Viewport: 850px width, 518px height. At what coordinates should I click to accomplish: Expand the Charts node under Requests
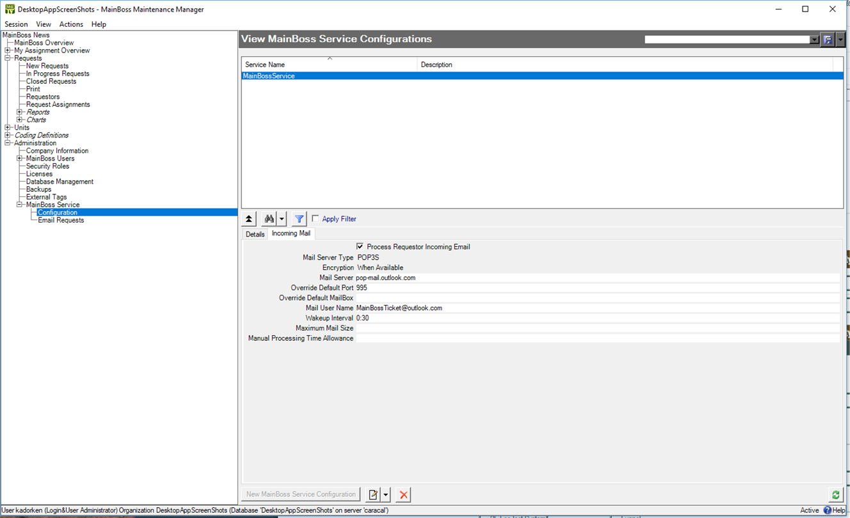coord(20,120)
